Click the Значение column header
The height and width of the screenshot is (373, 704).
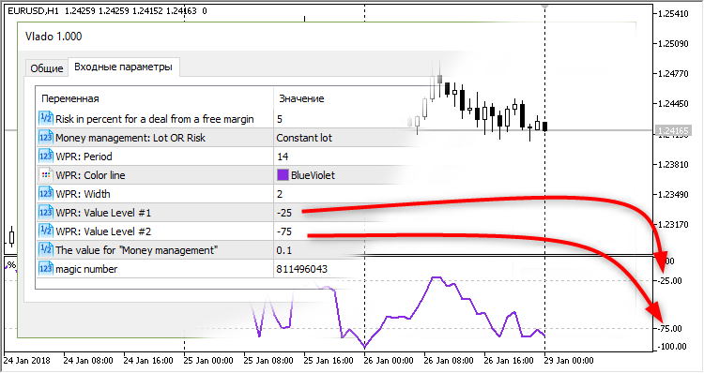pos(301,98)
